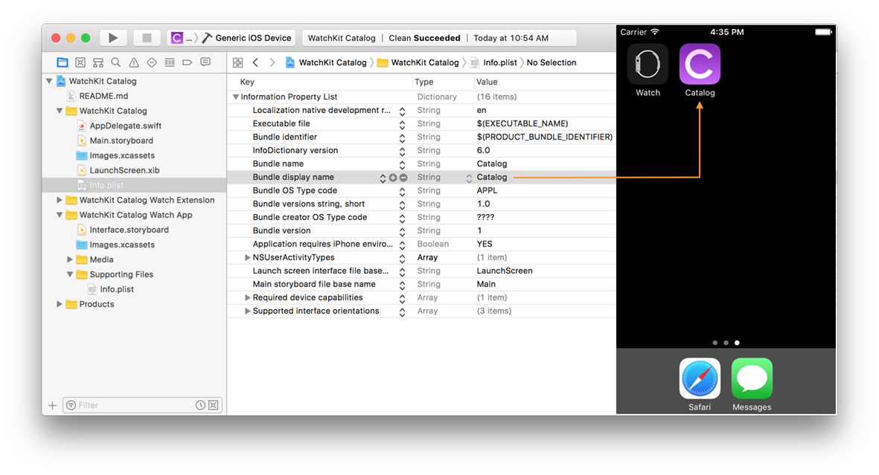Toggle recent files clock filter
The image size is (879, 475).
[x=200, y=405]
